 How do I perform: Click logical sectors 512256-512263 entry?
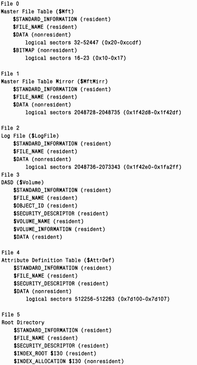click(x=98, y=299)
